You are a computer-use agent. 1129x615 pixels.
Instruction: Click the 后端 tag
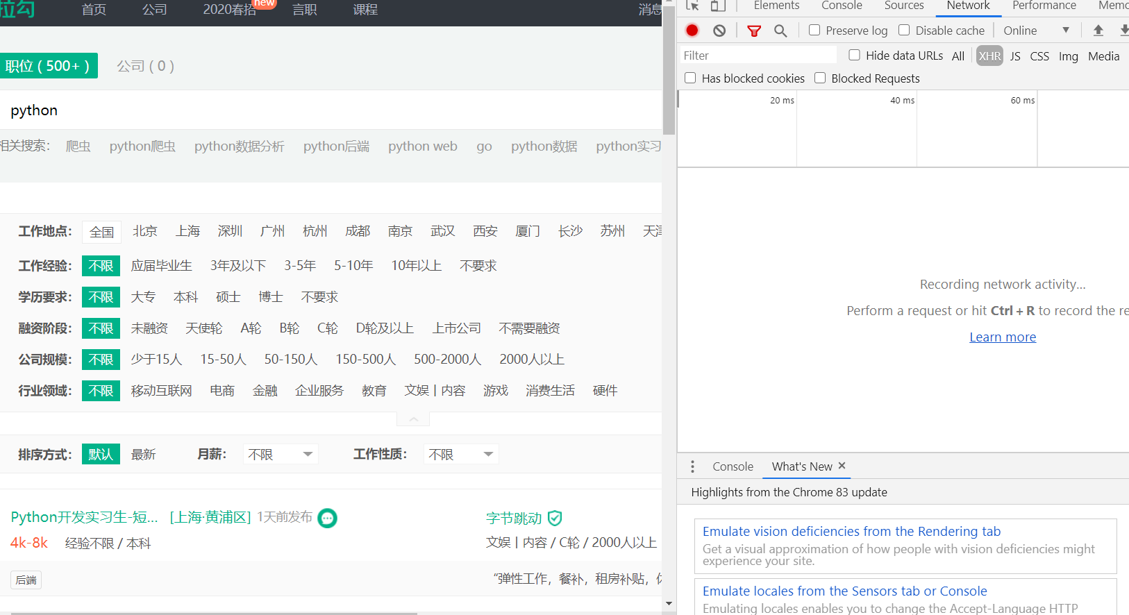pos(26,580)
